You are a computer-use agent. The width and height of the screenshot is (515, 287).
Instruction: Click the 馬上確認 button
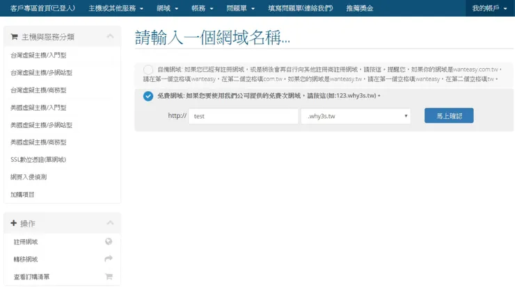(x=449, y=116)
